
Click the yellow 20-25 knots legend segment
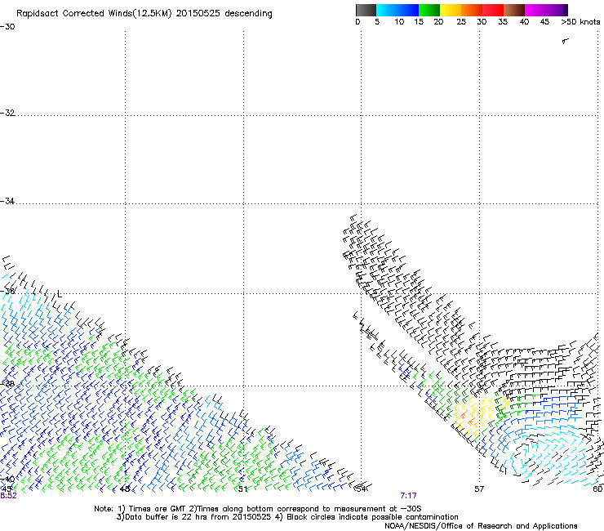coord(451,10)
